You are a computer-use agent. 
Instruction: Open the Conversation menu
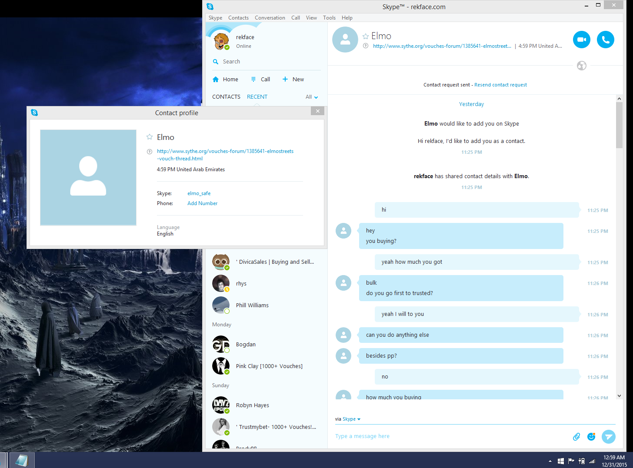[x=270, y=18]
